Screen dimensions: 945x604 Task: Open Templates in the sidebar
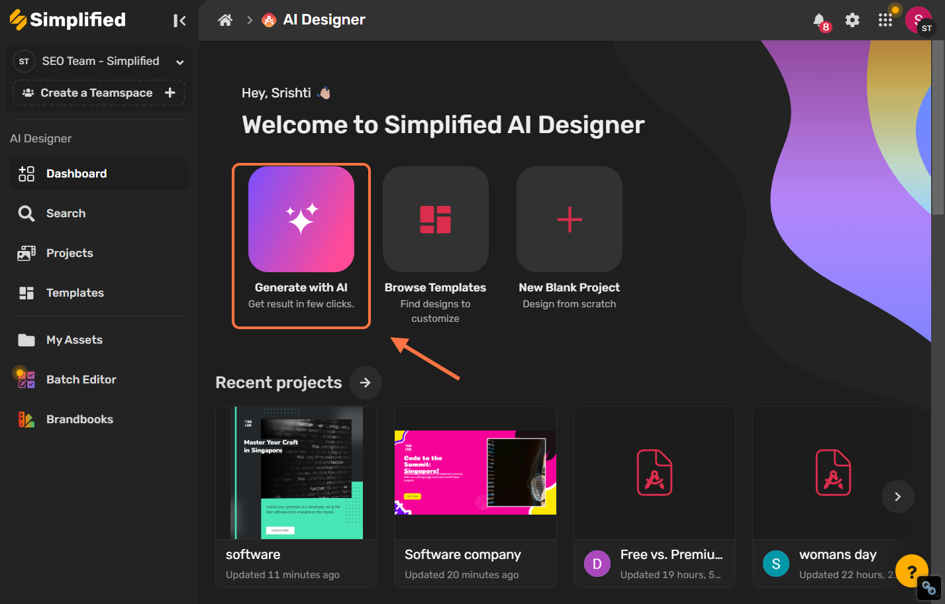coord(99,293)
